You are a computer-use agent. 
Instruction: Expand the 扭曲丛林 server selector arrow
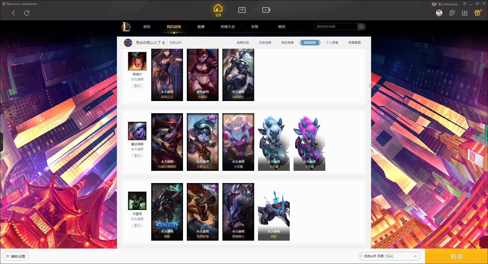coord(415,256)
